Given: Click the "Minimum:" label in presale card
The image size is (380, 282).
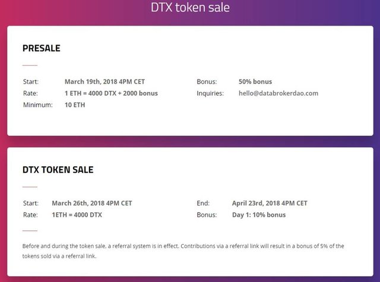Looking at the screenshot, I should pos(38,104).
